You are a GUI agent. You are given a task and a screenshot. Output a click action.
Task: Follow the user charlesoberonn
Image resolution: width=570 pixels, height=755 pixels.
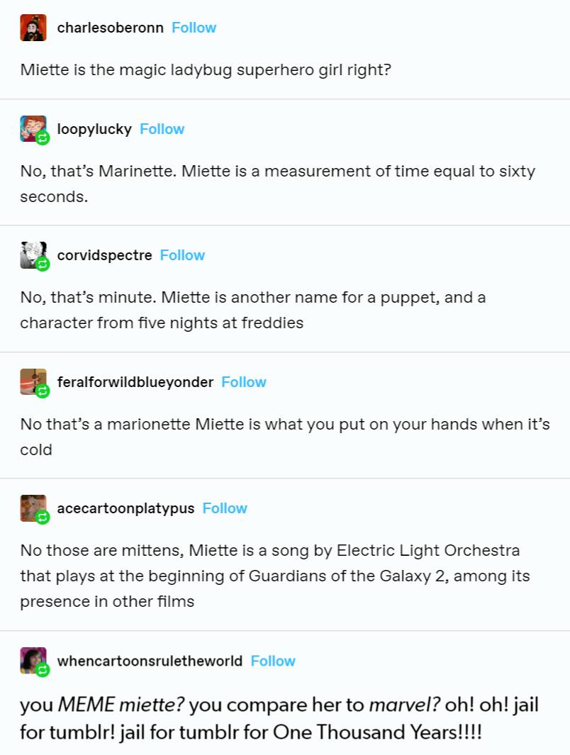(x=194, y=27)
